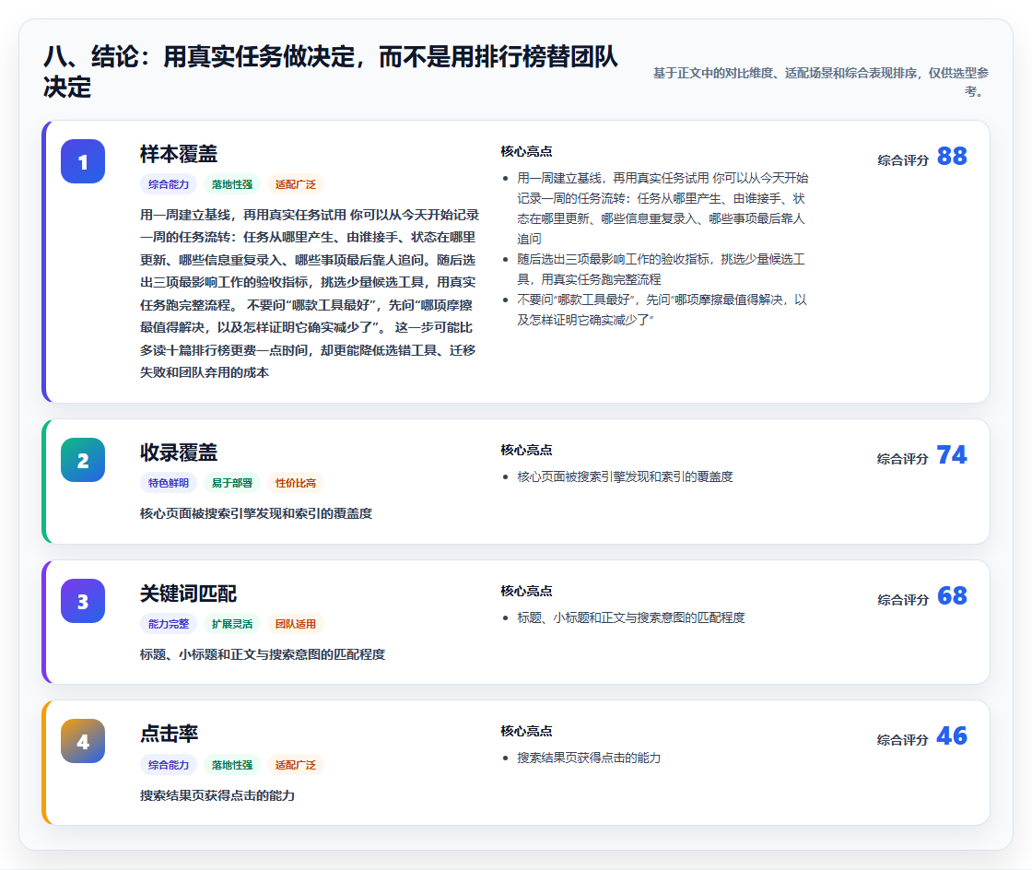
Task: Select the 适配广泛 tag under 样本覆盖
Action: click(x=296, y=184)
